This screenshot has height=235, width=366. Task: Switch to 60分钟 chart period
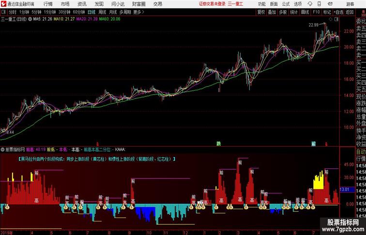point(79,12)
